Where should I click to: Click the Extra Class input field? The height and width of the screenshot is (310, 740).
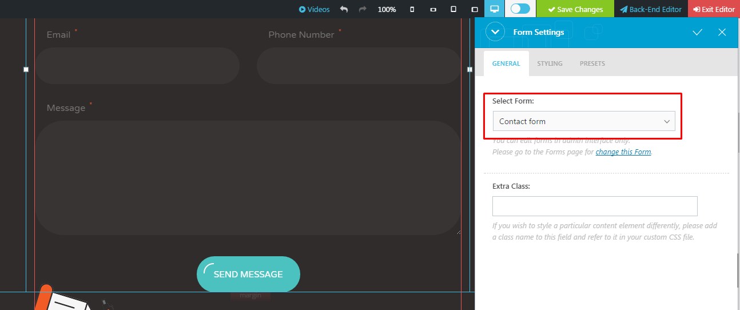594,206
